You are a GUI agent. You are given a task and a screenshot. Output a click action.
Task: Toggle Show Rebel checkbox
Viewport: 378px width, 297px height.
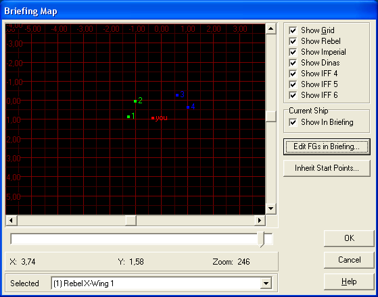click(x=293, y=41)
